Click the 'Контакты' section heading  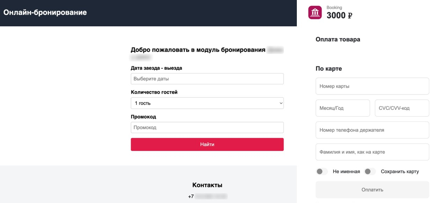point(207,185)
